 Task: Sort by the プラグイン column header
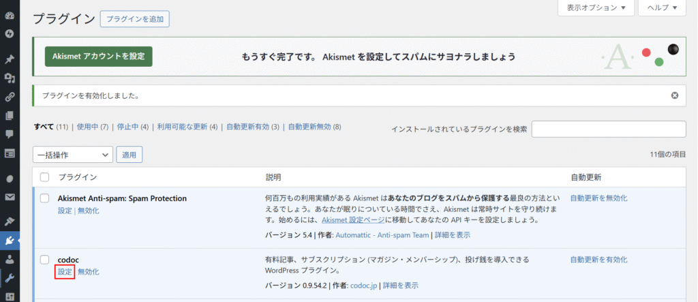(78, 177)
